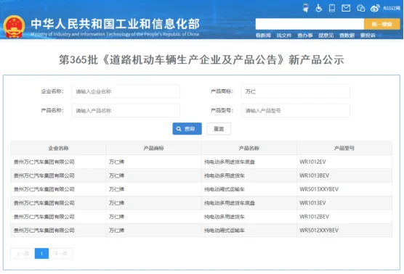Click the RSS订阅 link
The height and width of the screenshot is (274, 404).
[x=392, y=8]
